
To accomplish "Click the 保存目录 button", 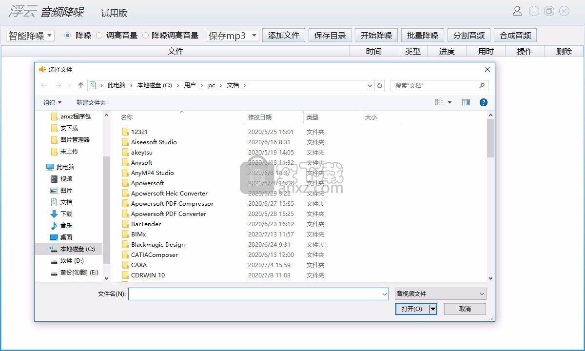I will (x=330, y=35).
